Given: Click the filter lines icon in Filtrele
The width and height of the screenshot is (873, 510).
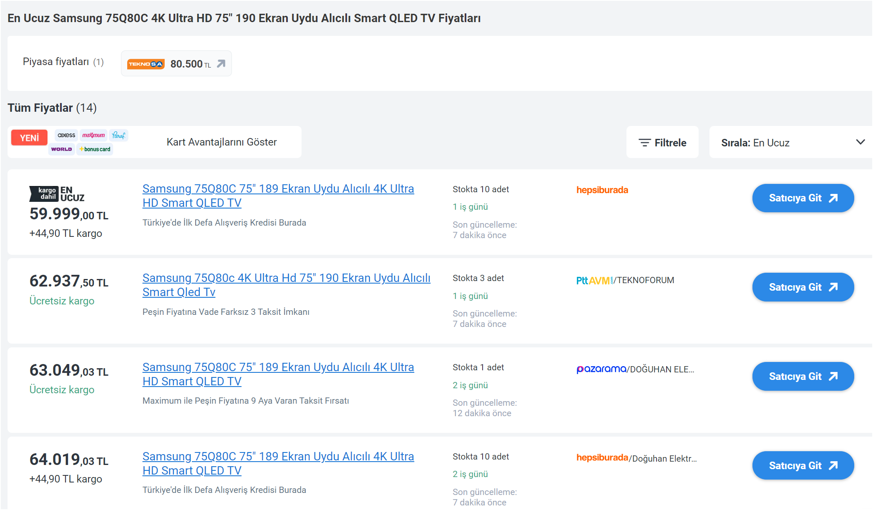Looking at the screenshot, I should click(644, 143).
